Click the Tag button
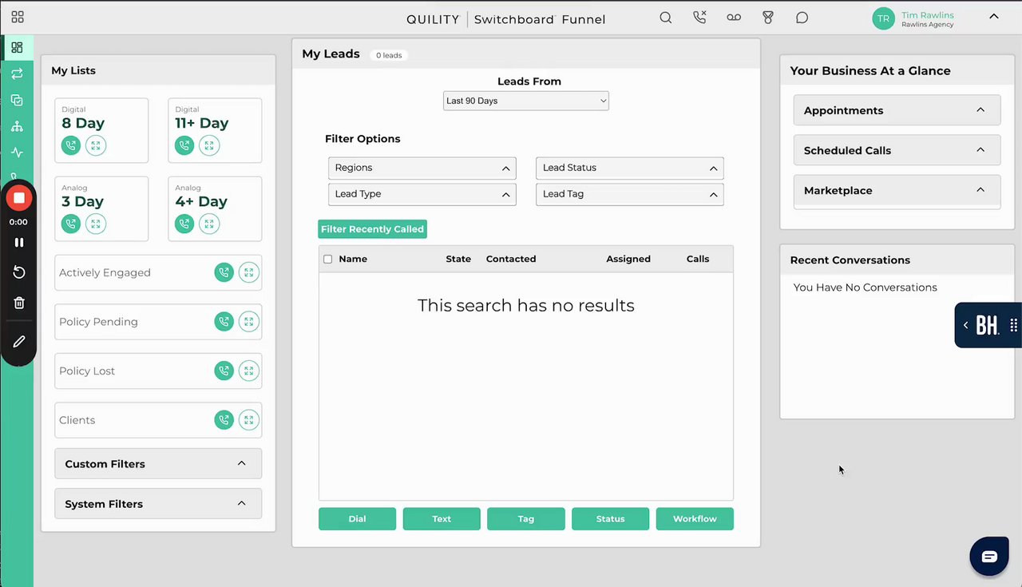The width and height of the screenshot is (1022, 587). 526,519
